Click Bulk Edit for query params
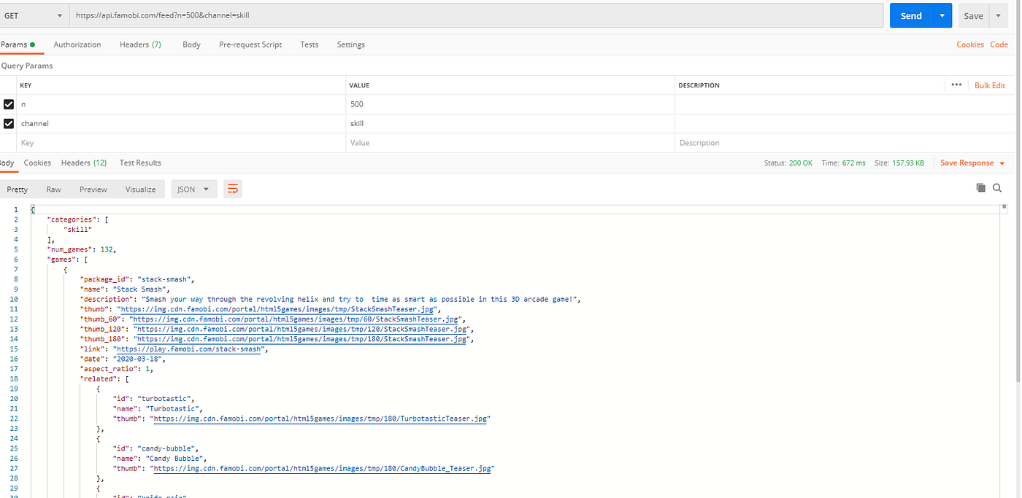Viewport: 1022px width, 498px height. point(990,85)
